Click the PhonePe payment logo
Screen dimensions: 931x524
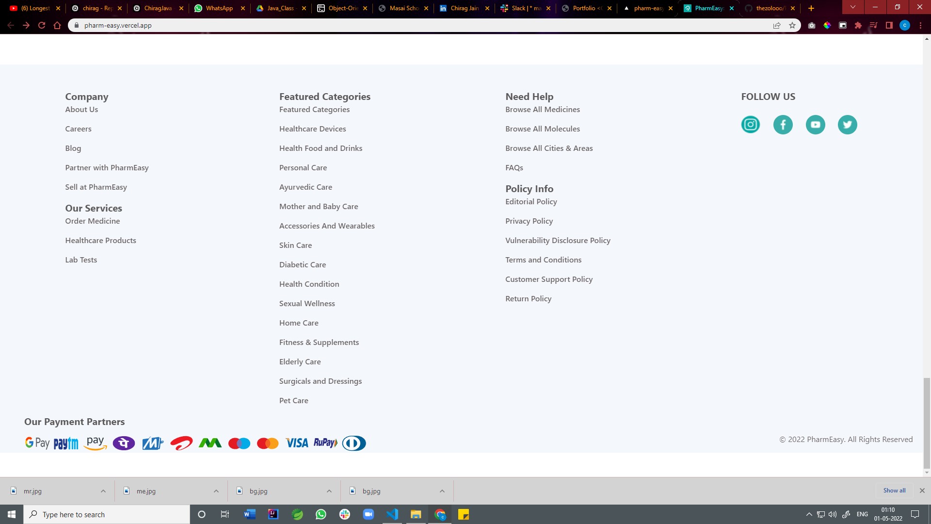(x=124, y=443)
